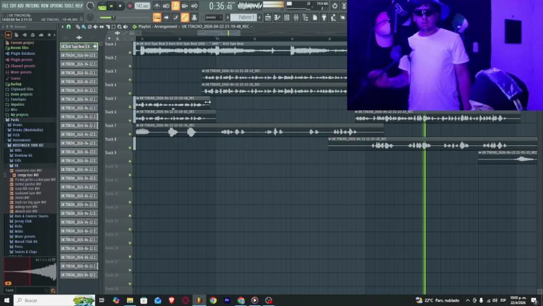543x306 pixels.
Task: Select the playlist Playback speaker tool
Action: pos(125,26)
